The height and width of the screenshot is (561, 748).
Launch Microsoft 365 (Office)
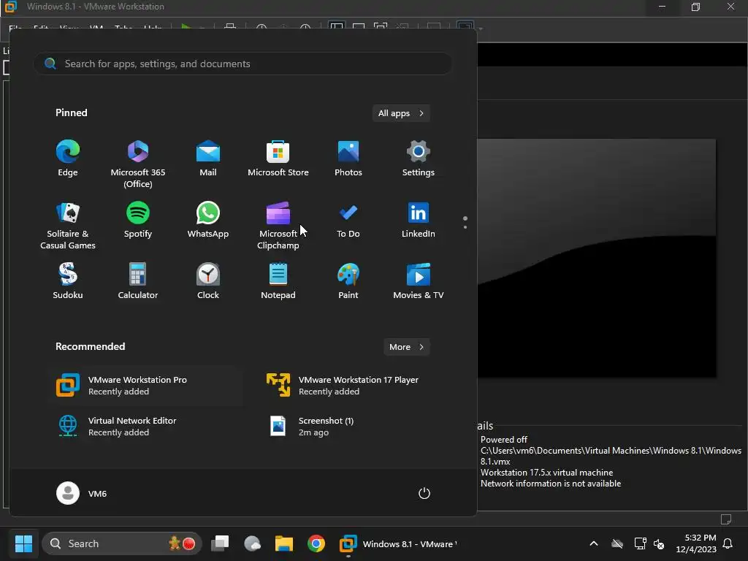point(138,164)
